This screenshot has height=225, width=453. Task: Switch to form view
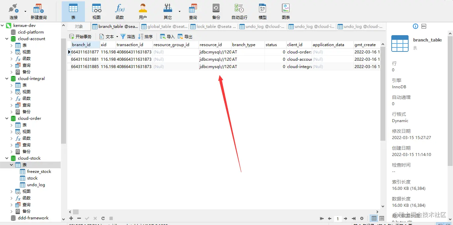pos(382,218)
